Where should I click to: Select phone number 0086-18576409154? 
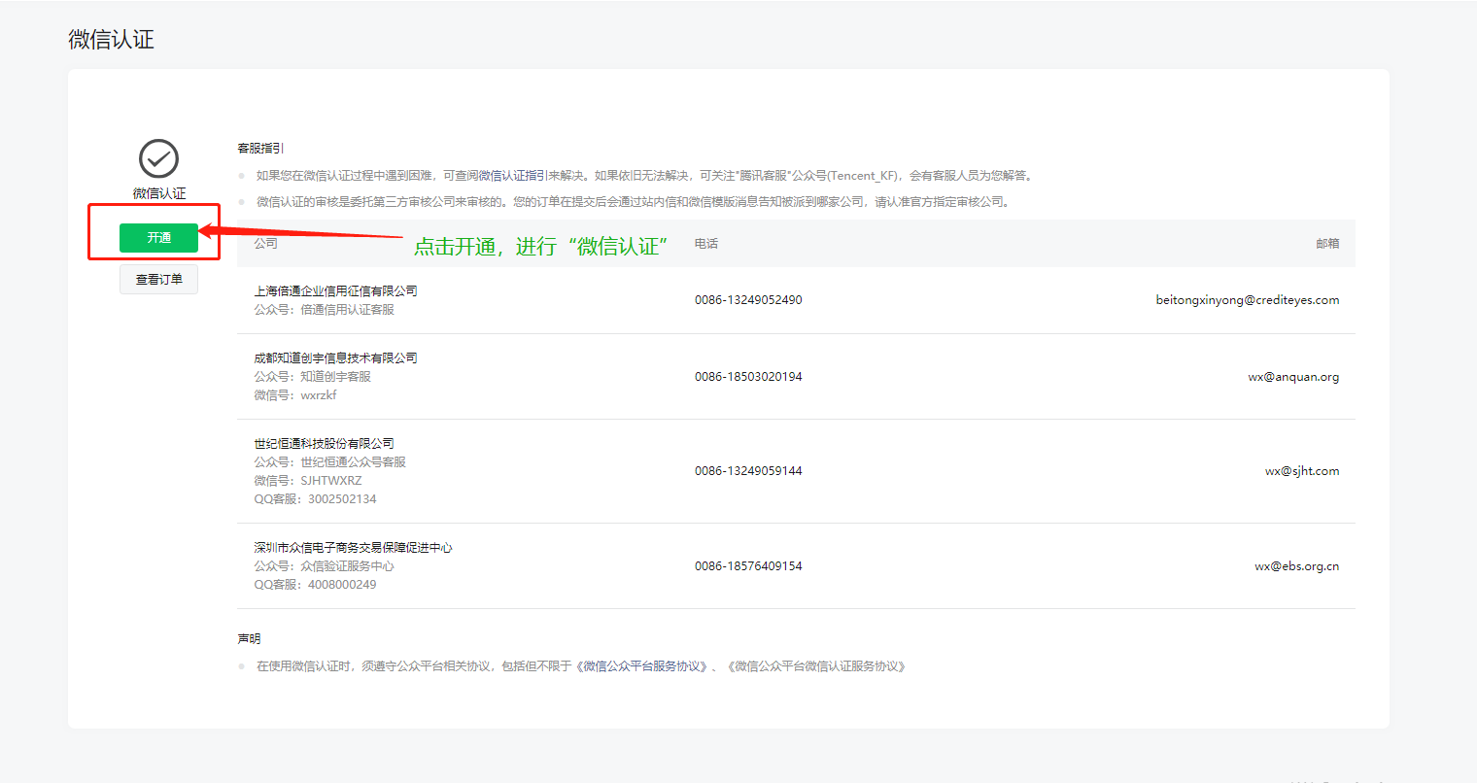pos(748,566)
